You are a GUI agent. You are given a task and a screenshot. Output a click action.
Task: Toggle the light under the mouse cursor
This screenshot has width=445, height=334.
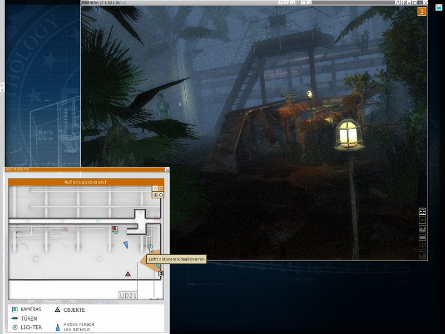pyautogui.click(x=150, y=247)
